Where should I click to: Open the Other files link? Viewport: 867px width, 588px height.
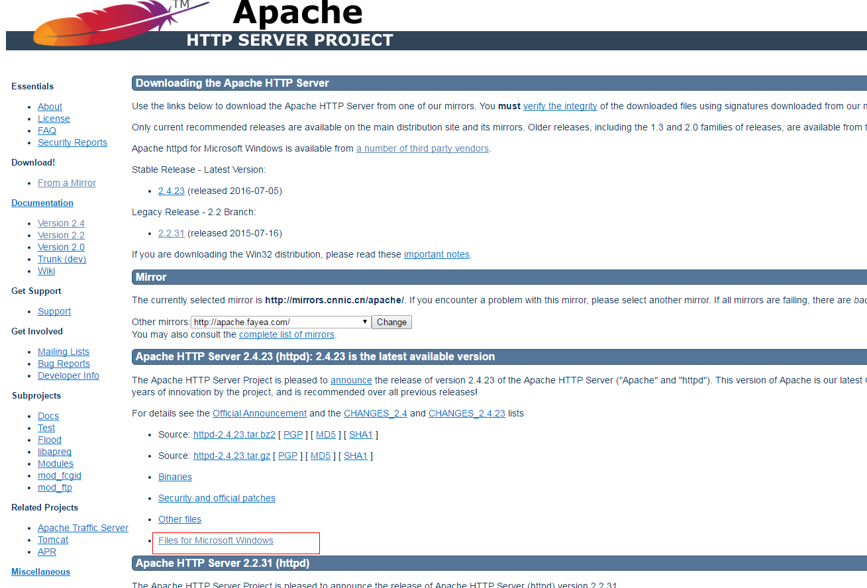[179, 519]
